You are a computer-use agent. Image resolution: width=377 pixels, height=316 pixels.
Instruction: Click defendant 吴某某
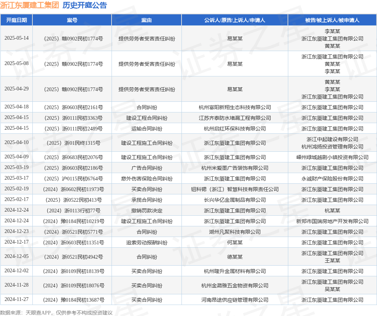tap(332, 290)
